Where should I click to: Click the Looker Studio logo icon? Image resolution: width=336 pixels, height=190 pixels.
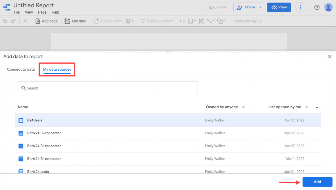click(x=6, y=7)
